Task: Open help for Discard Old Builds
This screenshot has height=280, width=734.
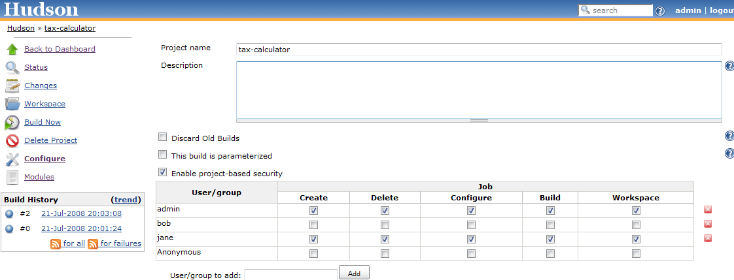Action: pos(729,136)
